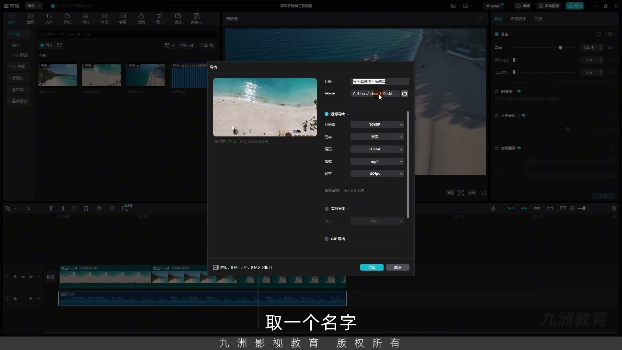Click the shield marker icon in timeline toolbar
The height and width of the screenshot is (350, 622).
[x=112, y=208]
